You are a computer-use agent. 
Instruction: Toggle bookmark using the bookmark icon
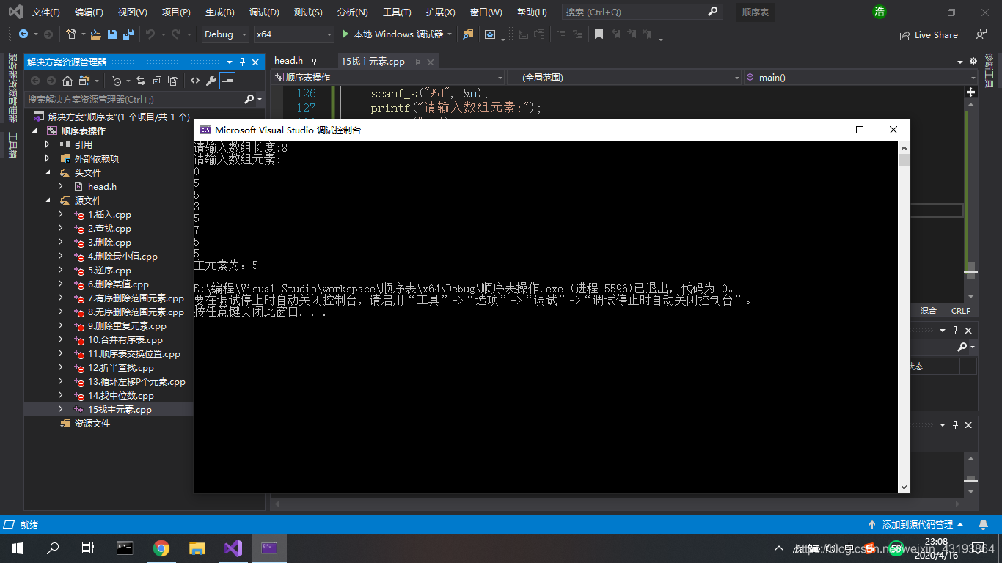coord(599,34)
